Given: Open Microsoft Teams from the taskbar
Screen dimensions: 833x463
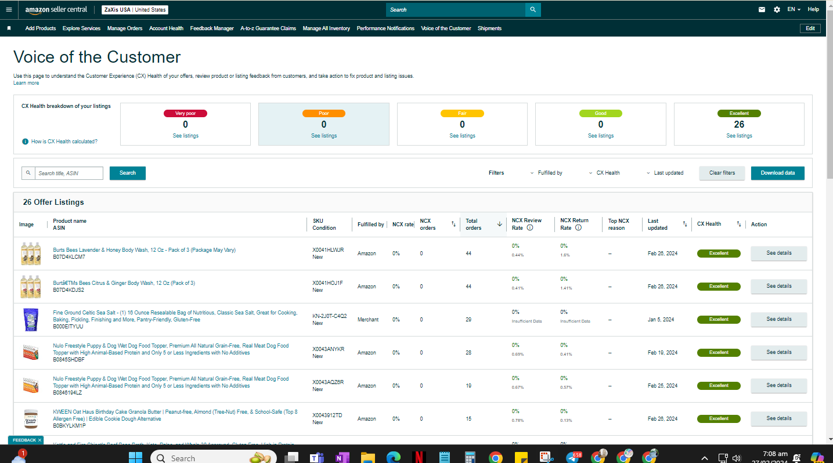Looking at the screenshot, I should [x=316, y=458].
